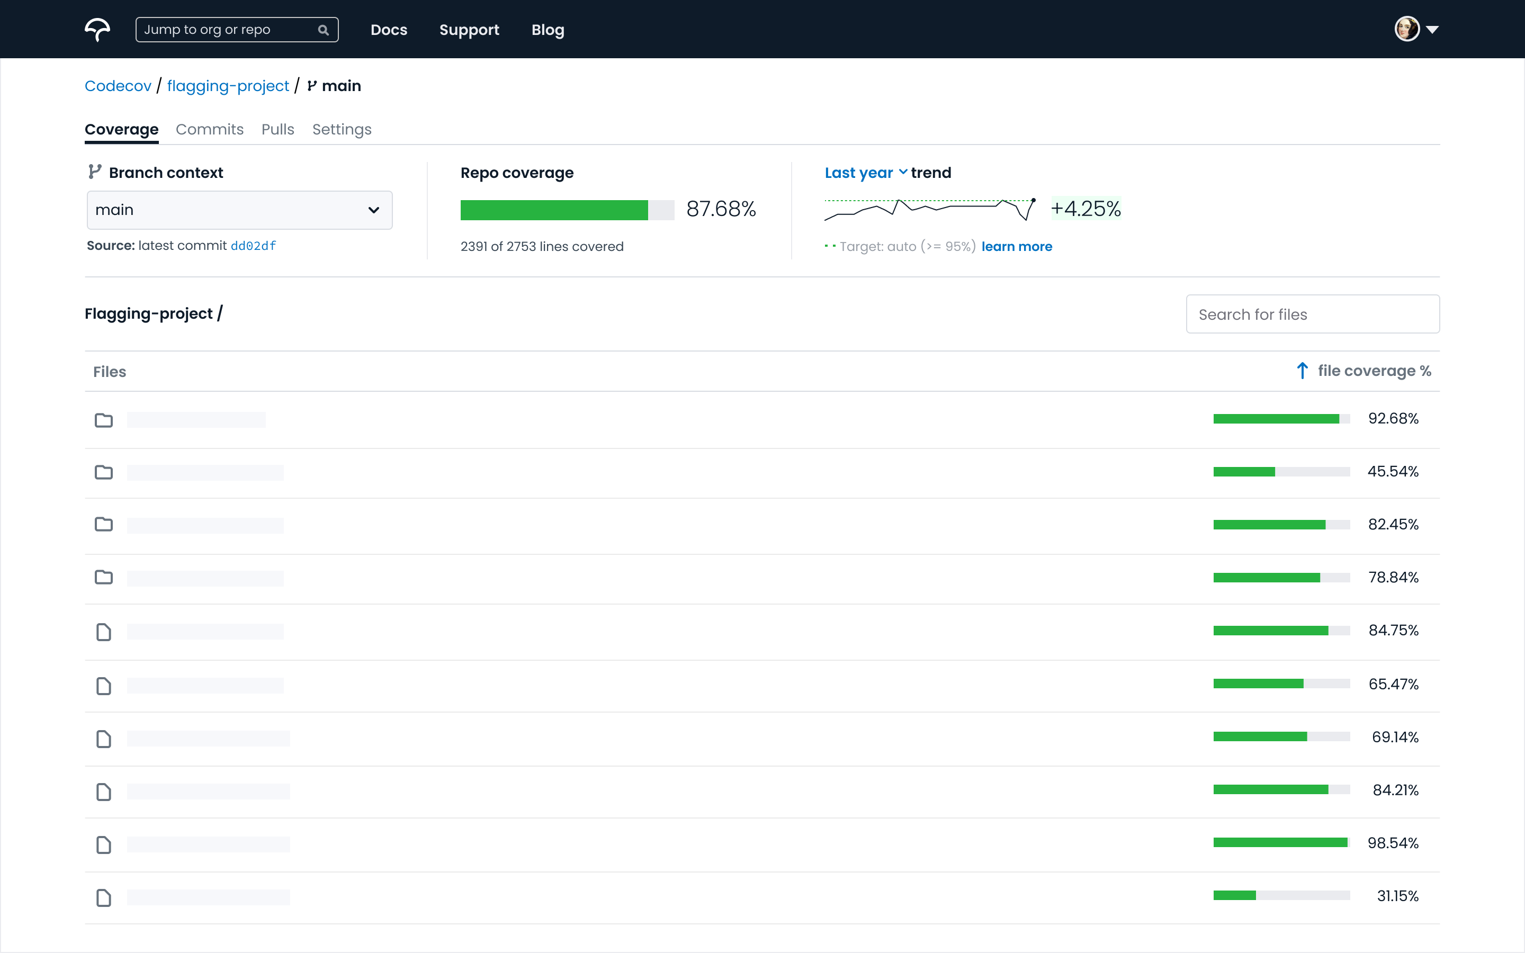Click the +4.25% trend value
Screen dimensions: 1525x953
pos(1086,209)
